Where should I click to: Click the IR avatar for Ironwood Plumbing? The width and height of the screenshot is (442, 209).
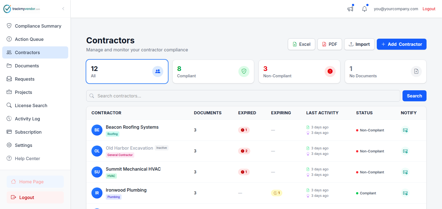(x=97, y=193)
